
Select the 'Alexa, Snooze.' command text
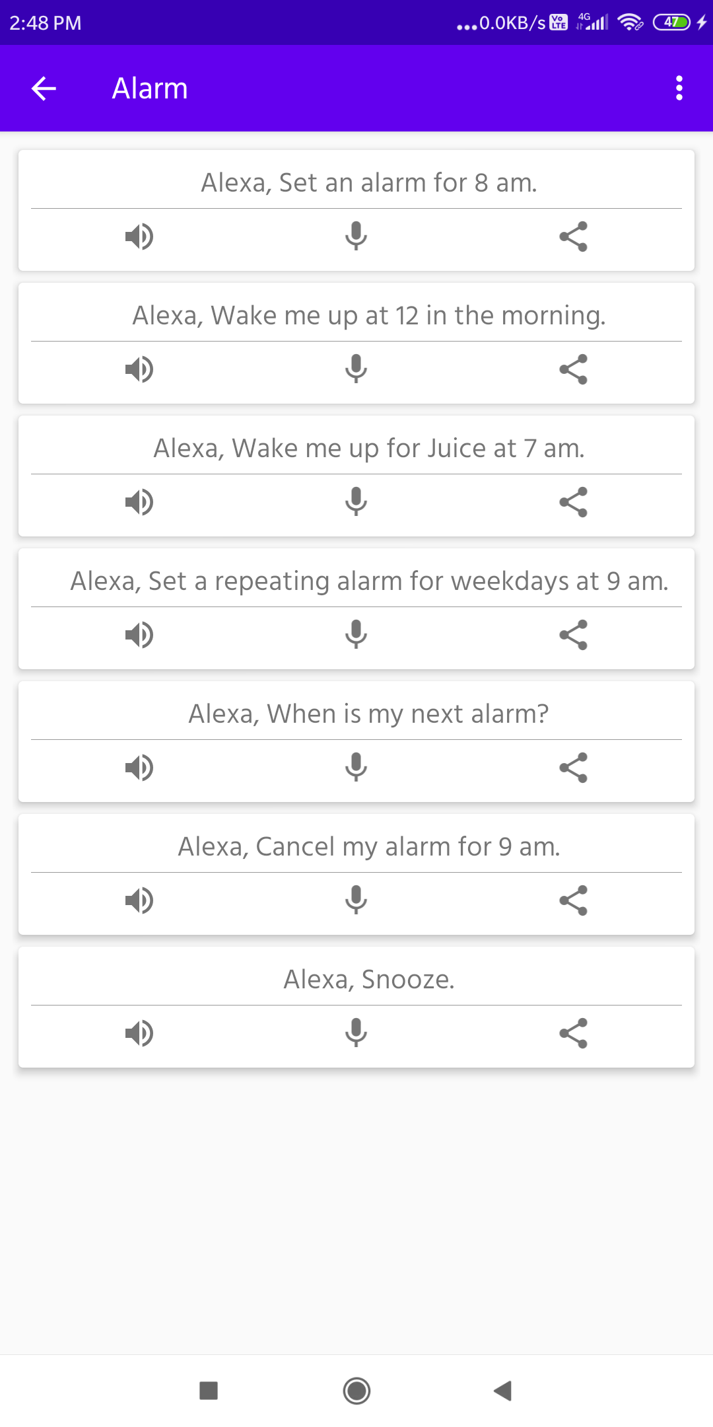[369, 979]
